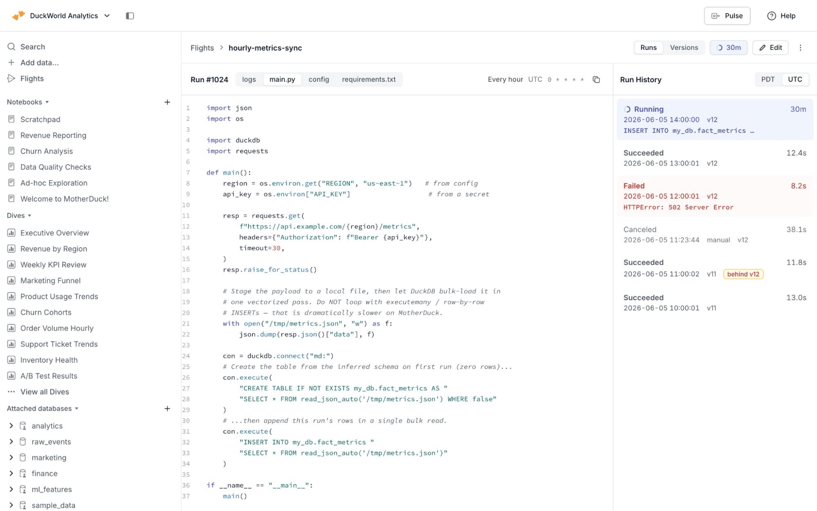Click the analytics database icon
Screen dimensions: 817x511
(x=23, y=426)
